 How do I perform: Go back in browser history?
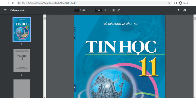(3, 3)
